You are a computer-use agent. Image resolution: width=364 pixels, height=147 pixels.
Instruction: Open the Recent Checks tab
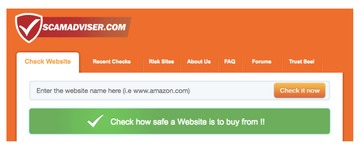112,62
